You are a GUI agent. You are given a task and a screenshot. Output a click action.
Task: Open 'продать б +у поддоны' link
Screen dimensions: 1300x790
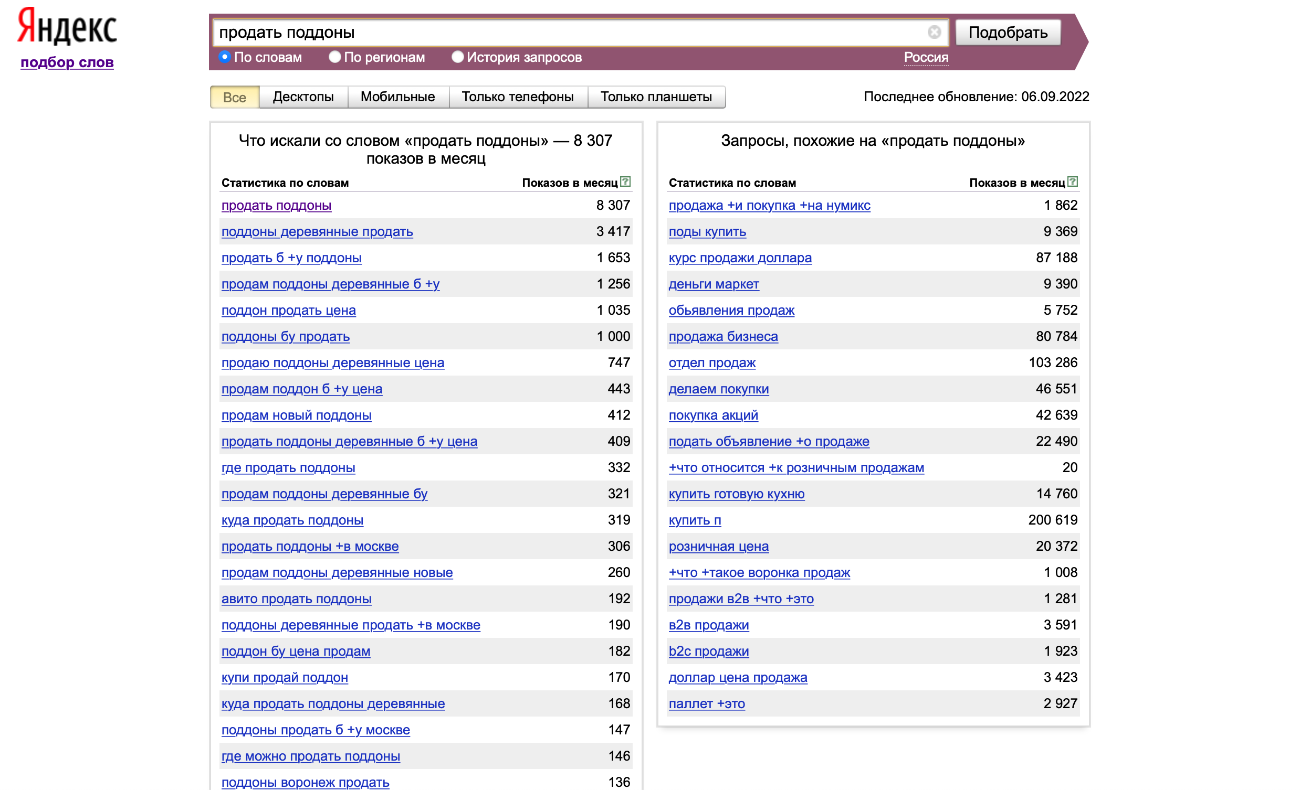292,258
